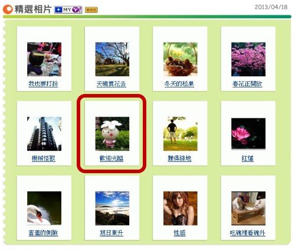The width and height of the screenshot is (295, 250).
Task: Open the orange RSS feed icon
Action: (91, 9)
